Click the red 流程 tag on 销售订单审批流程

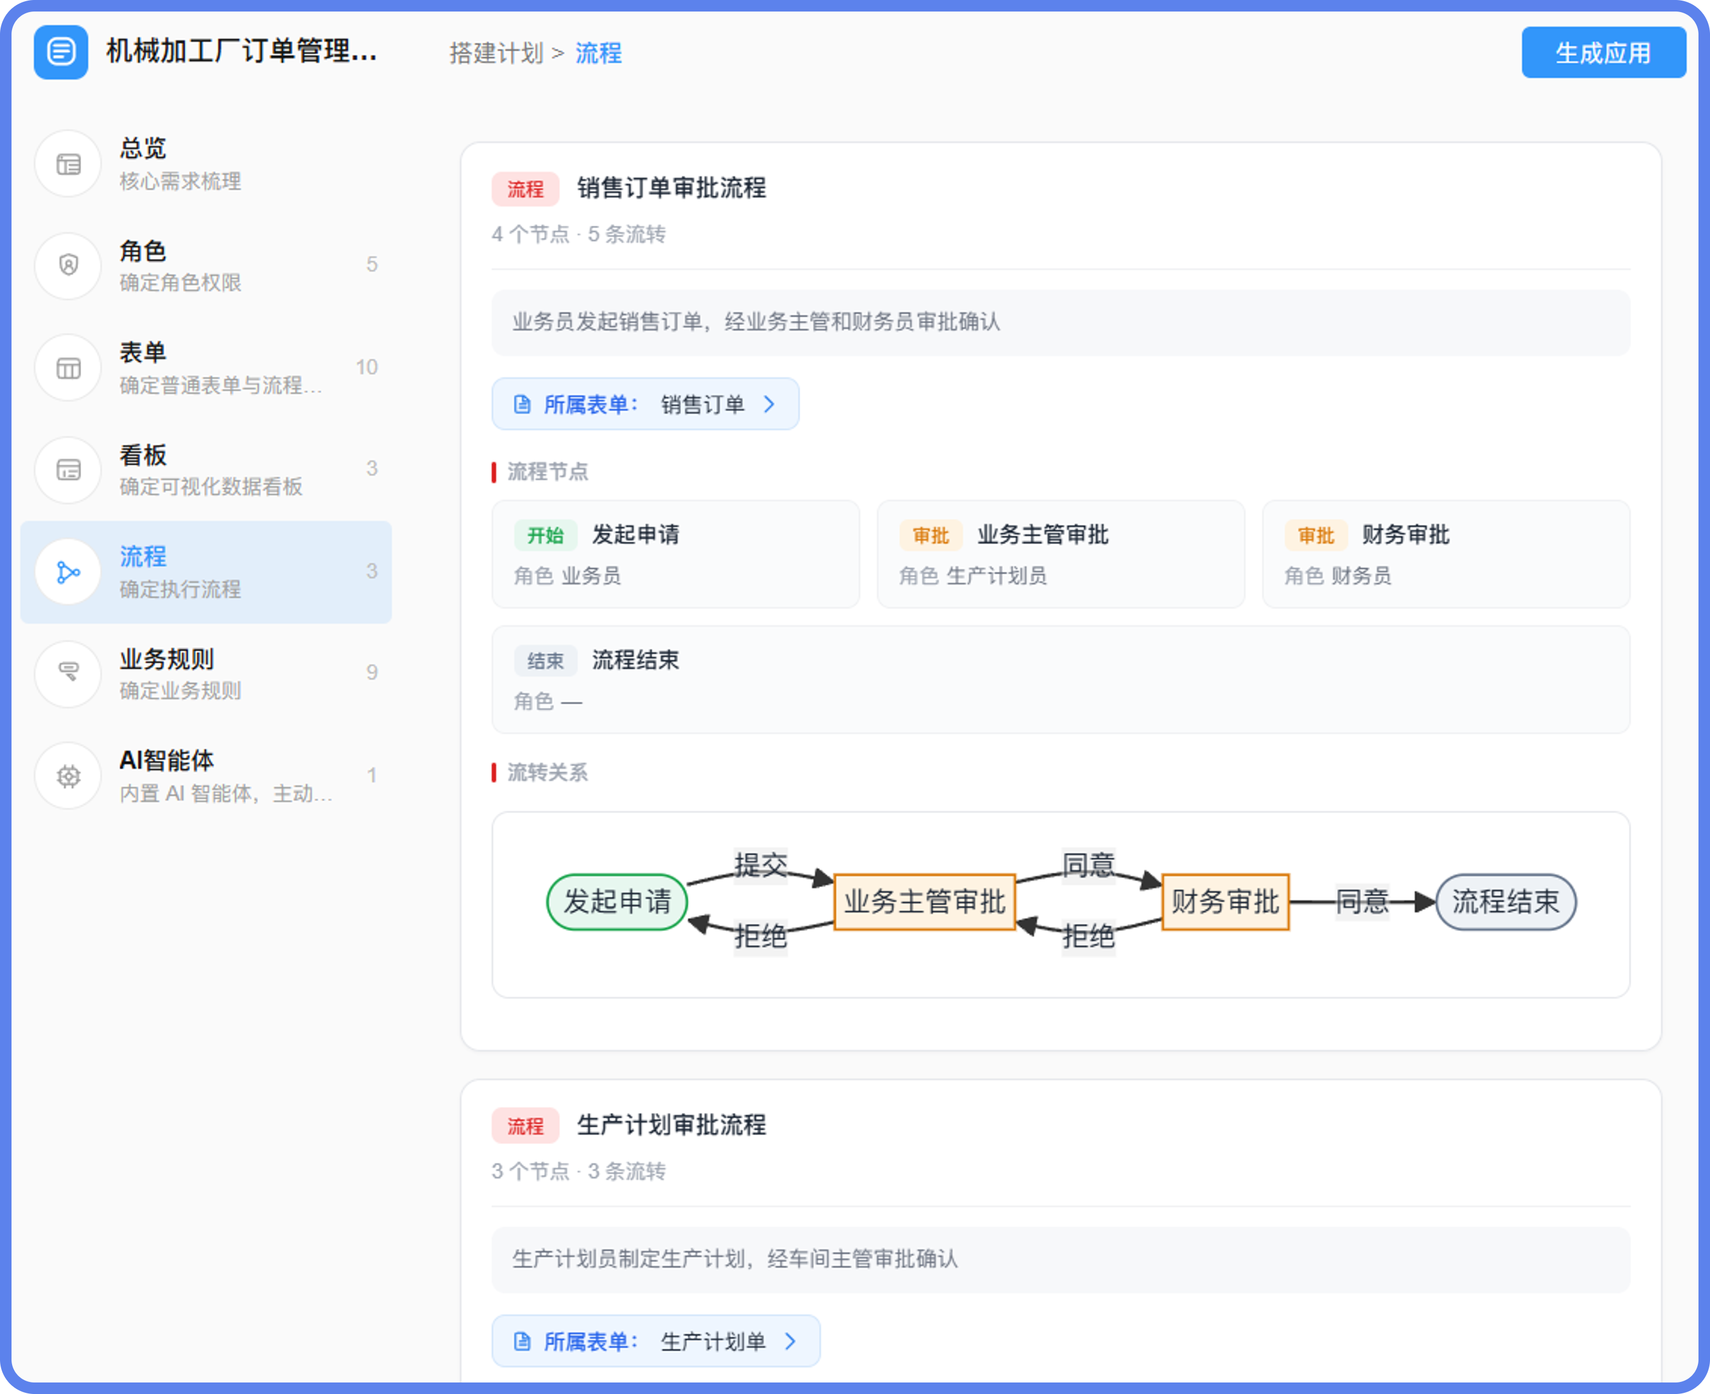click(525, 189)
